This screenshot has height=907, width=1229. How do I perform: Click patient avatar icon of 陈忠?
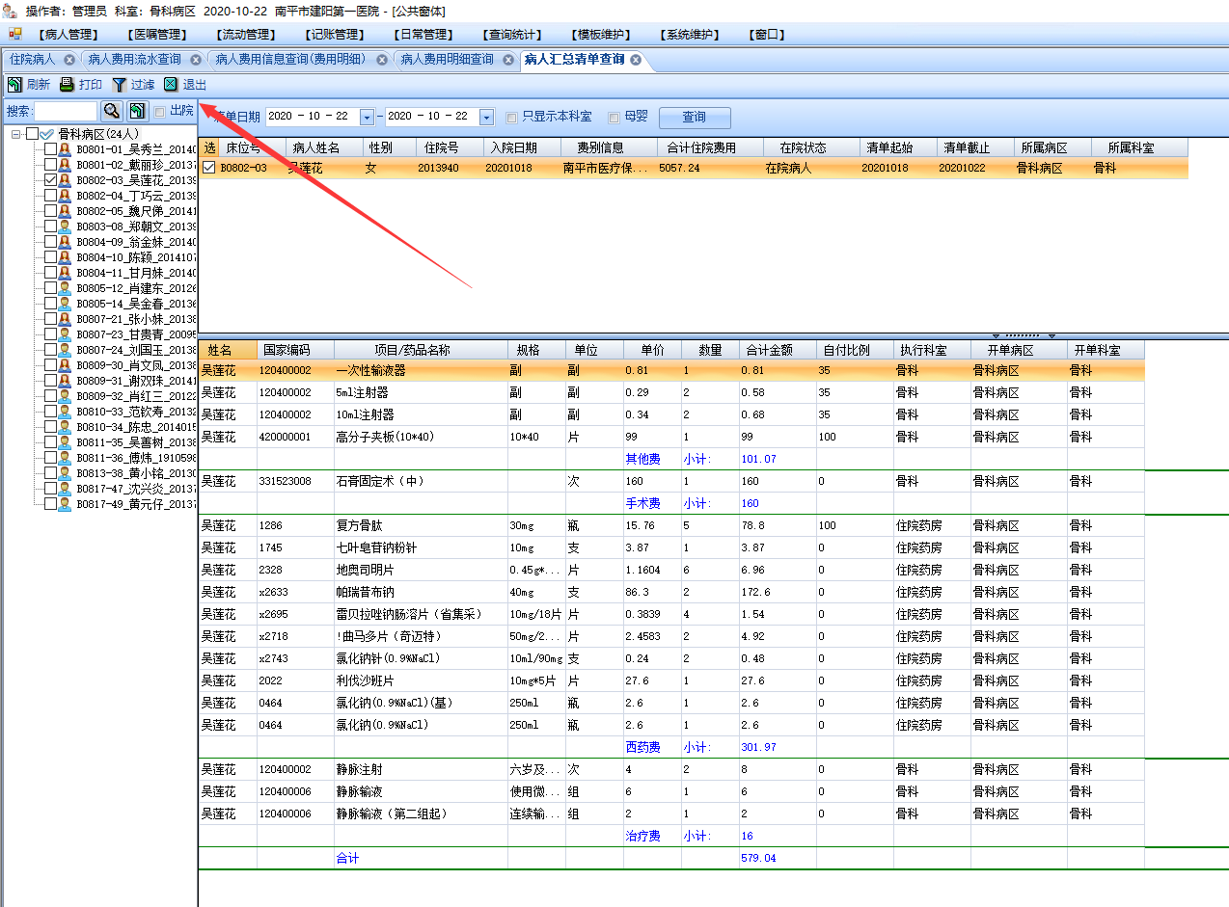(x=66, y=427)
